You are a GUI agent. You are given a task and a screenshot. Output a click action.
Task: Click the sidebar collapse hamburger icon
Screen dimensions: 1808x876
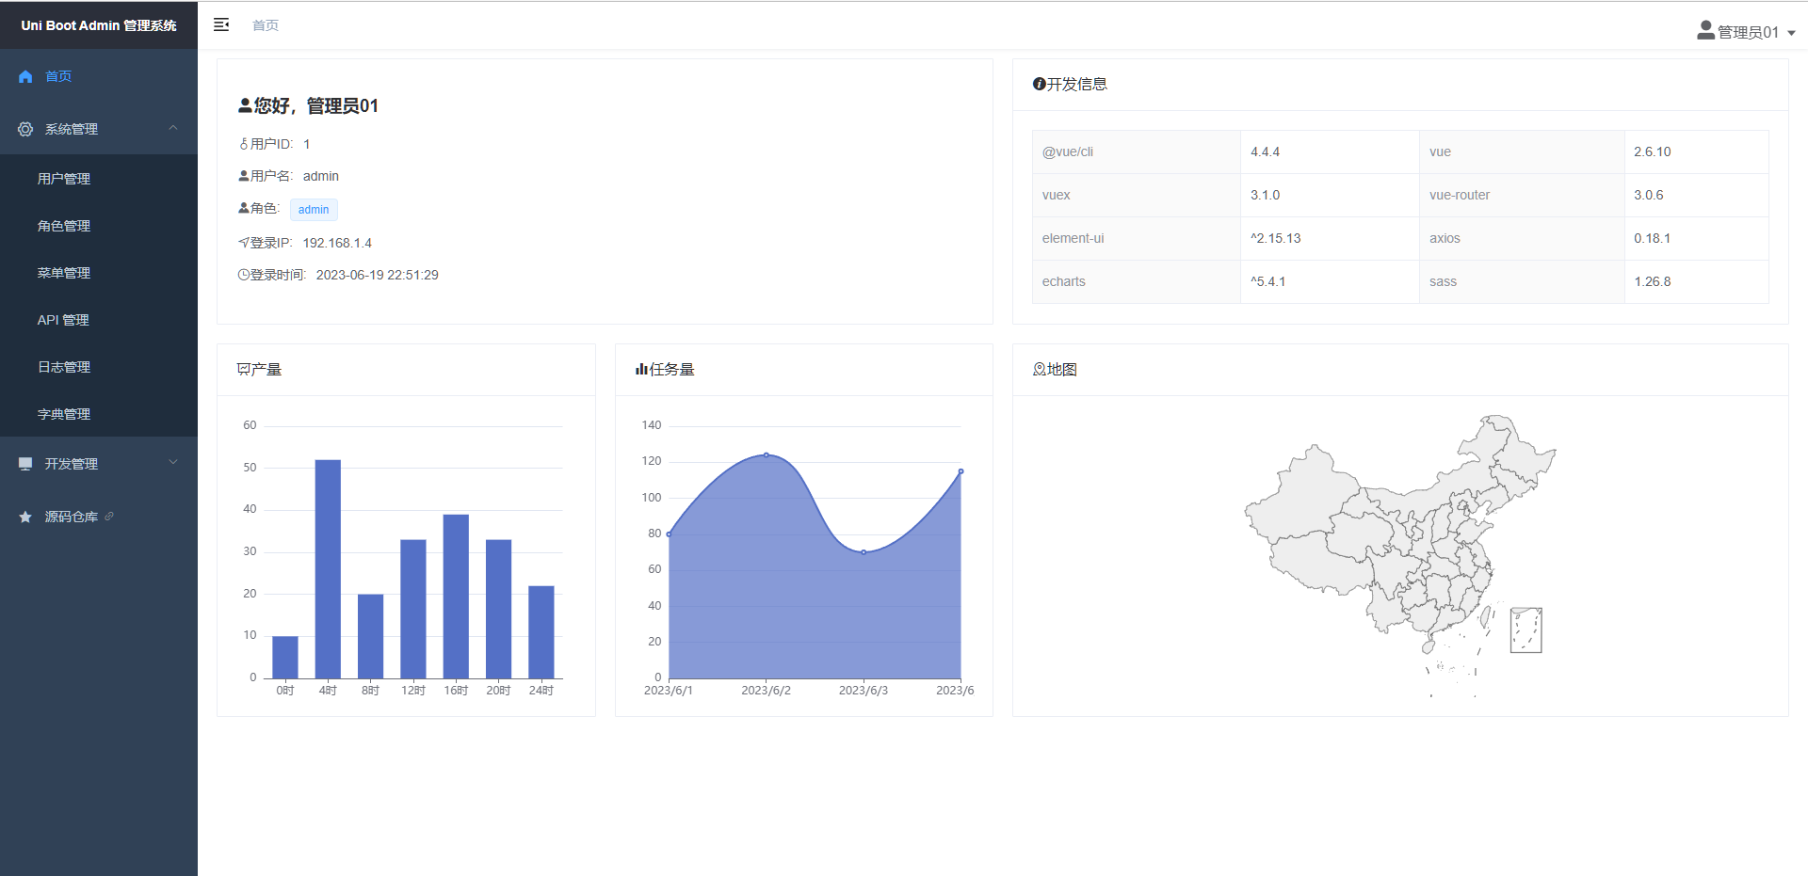point(221,25)
